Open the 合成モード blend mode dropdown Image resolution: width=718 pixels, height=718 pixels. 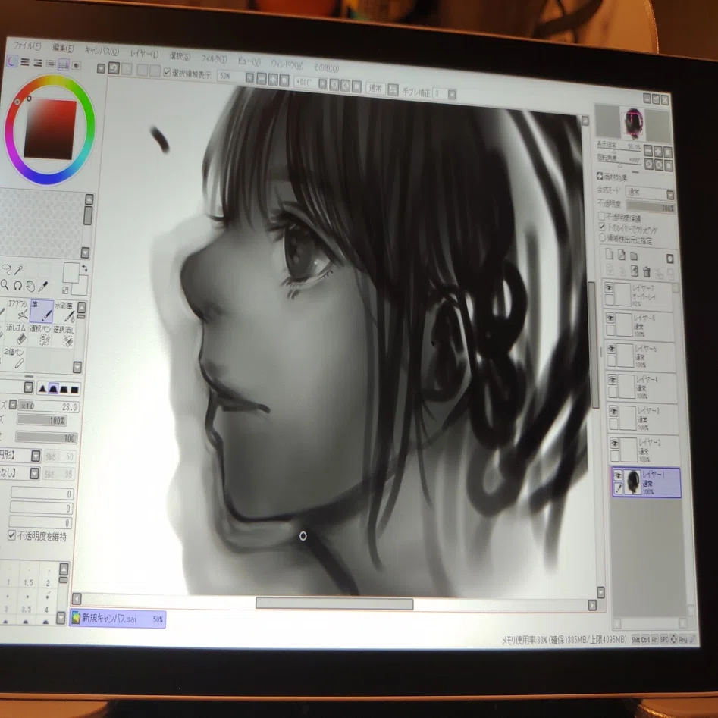click(670, 196)
